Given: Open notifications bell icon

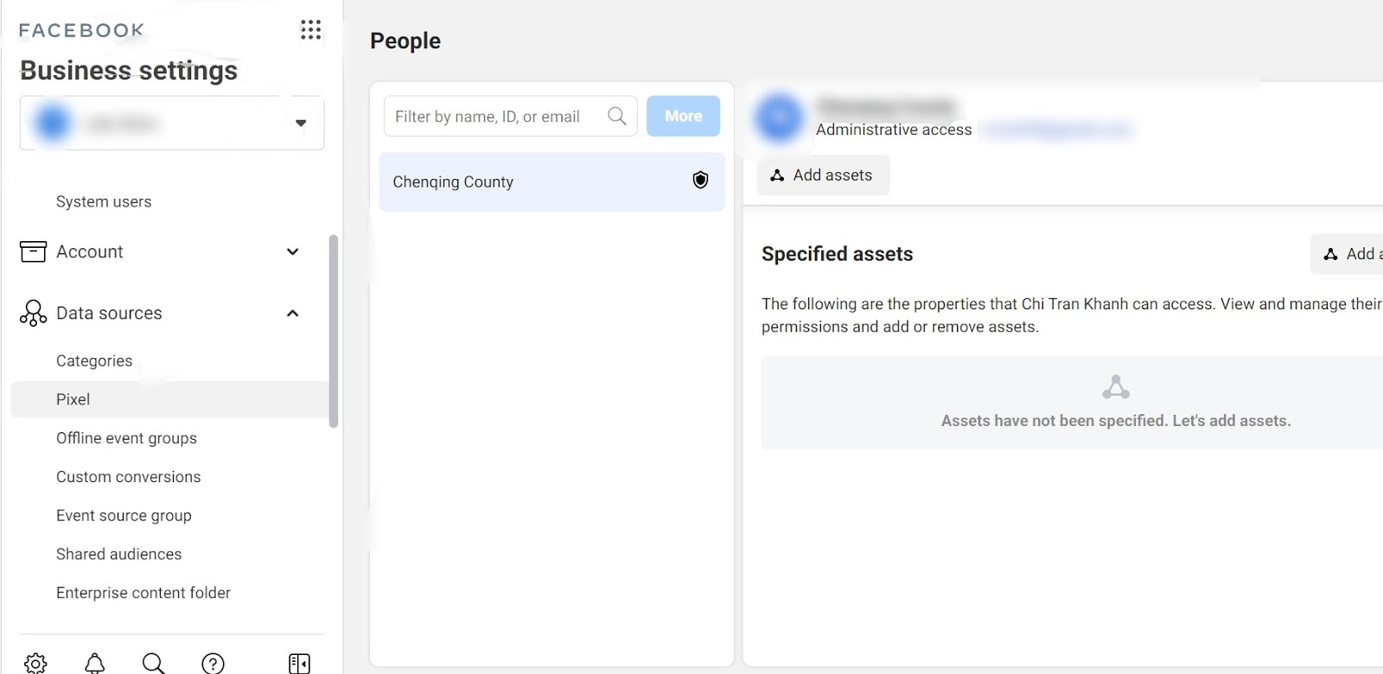Looking at the screenshot, I should [95, 663].
